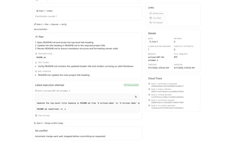
Task: Select trace entry Gate 1: clarification requested
Action: pos(164,84)
